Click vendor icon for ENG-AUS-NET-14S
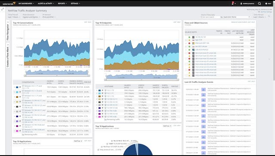The height and width of the screenshot is (156, 275). [193, 43]
